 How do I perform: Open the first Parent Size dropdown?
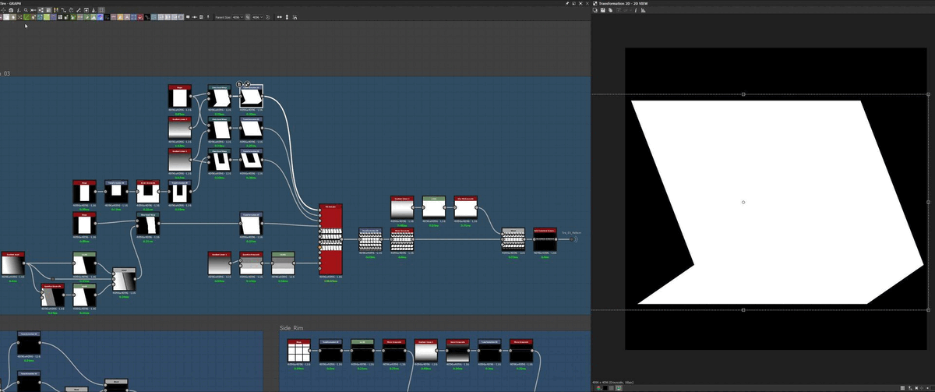[236, 16]
